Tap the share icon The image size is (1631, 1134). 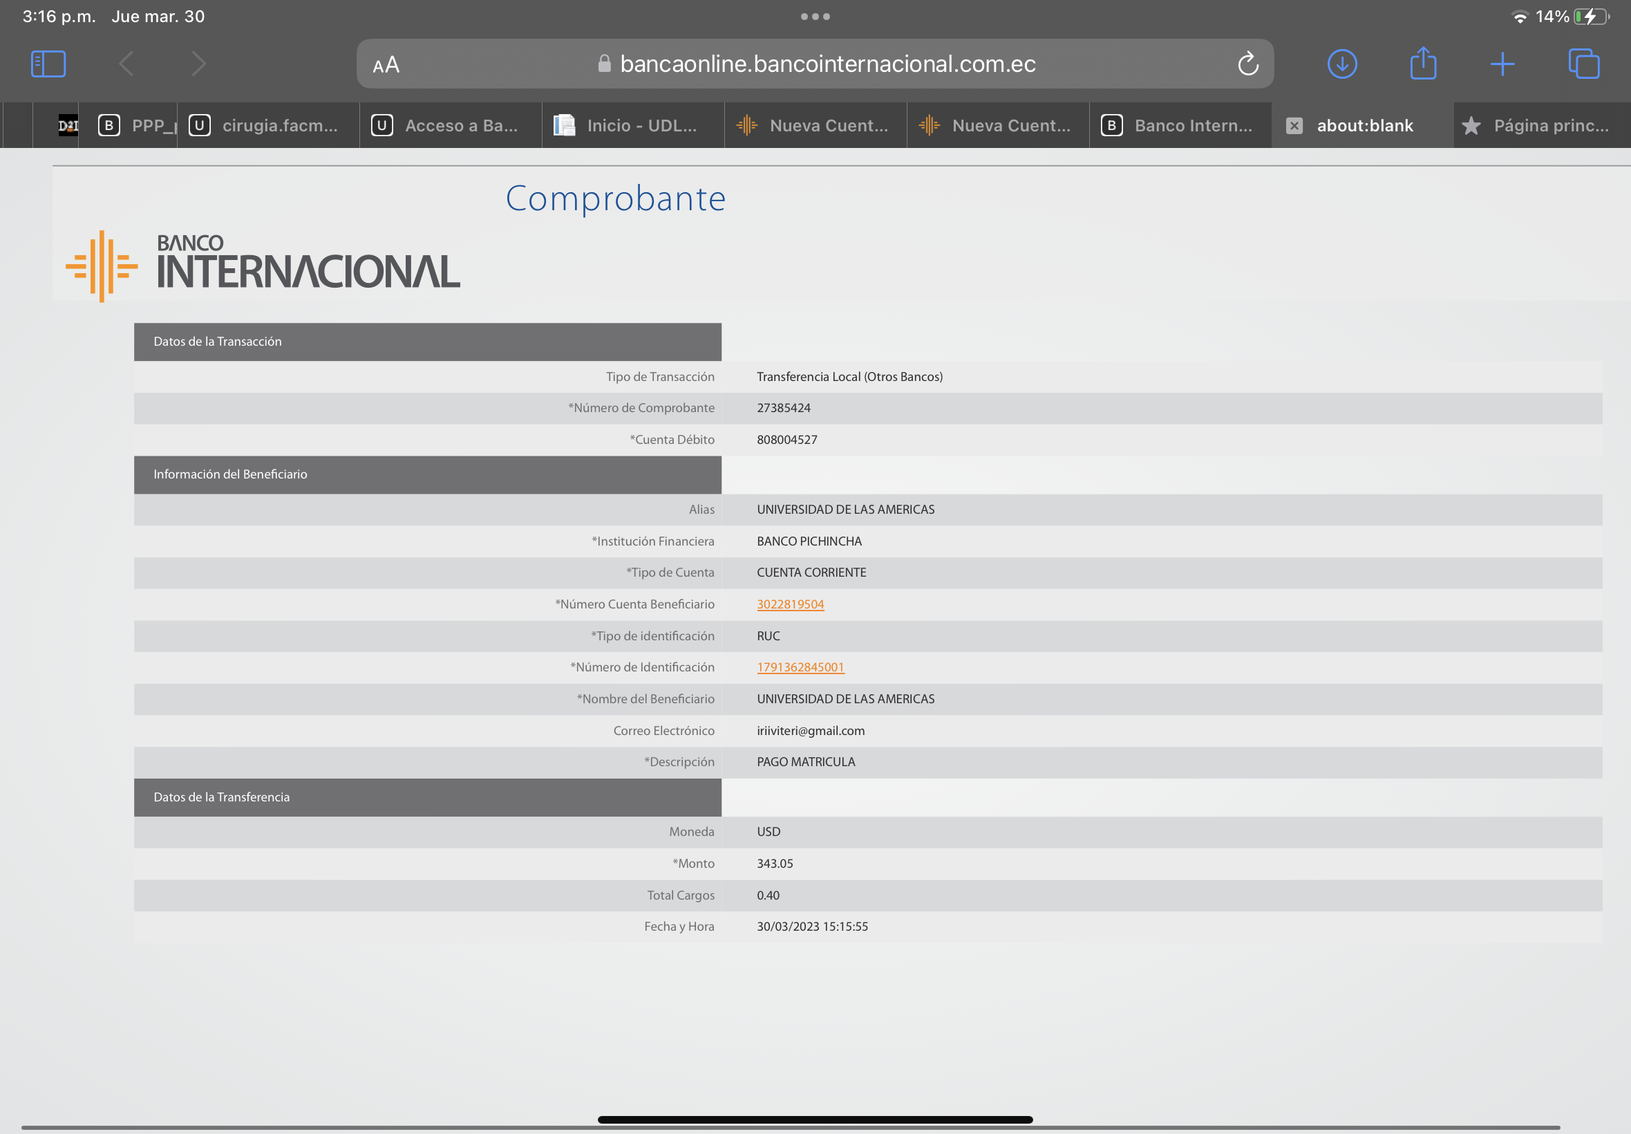pyautogui.click(x=1423, y=64)
